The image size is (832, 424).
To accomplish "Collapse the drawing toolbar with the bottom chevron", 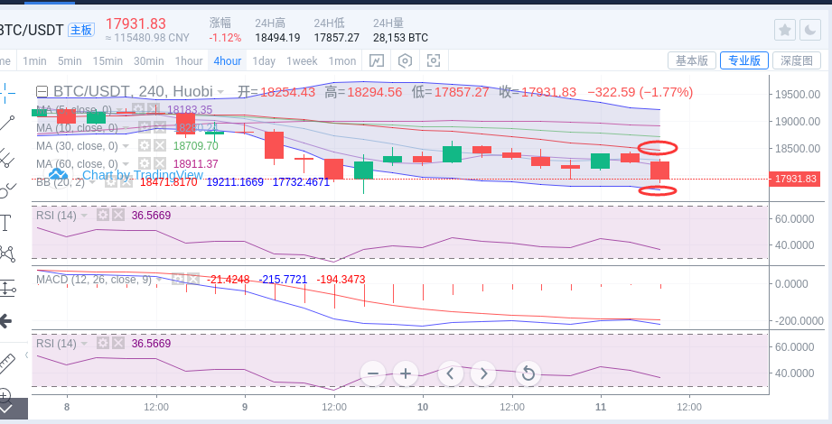I will coord(6,409).
